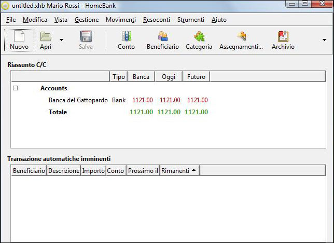Open the Resoconti menu
The width and height of the screenshot is (334, 243).
pyautogui.click(x=156, y=20)
